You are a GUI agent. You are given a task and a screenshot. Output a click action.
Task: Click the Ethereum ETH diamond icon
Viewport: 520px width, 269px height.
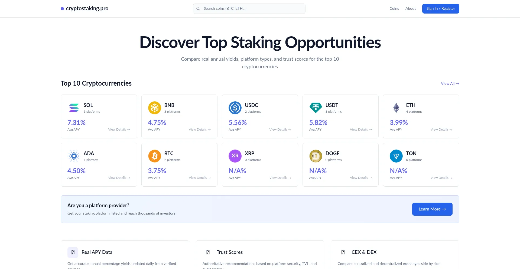pos(396,108)
